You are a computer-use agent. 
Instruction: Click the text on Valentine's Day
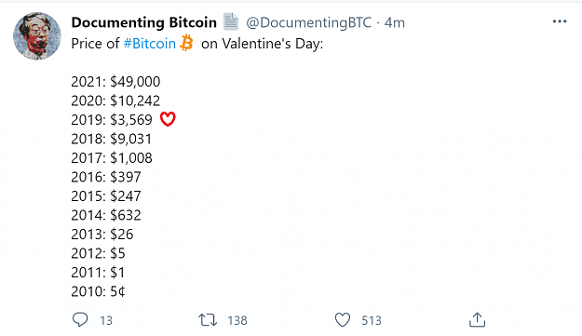(x=262, y=44)
